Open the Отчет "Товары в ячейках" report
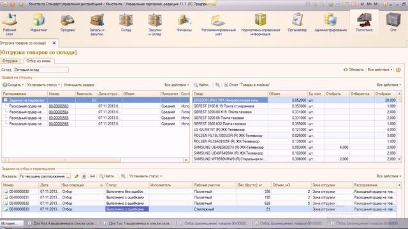 [x=247, y=85]
